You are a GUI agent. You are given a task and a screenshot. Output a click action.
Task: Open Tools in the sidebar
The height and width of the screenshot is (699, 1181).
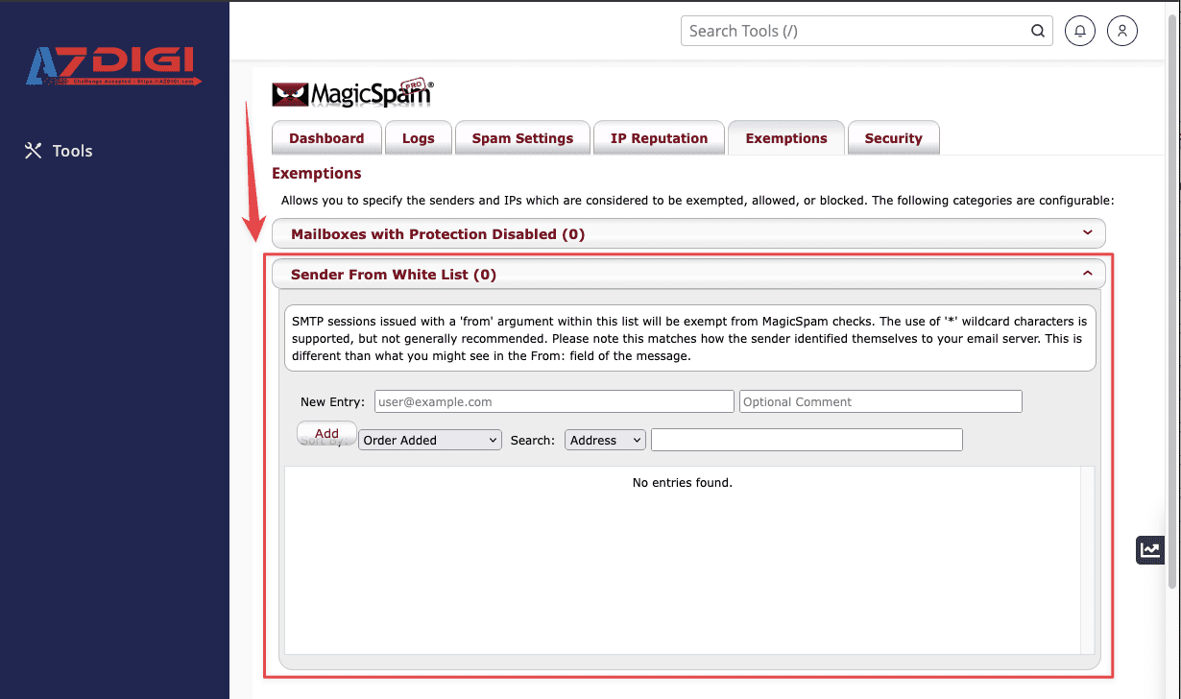tap(60, 151)
